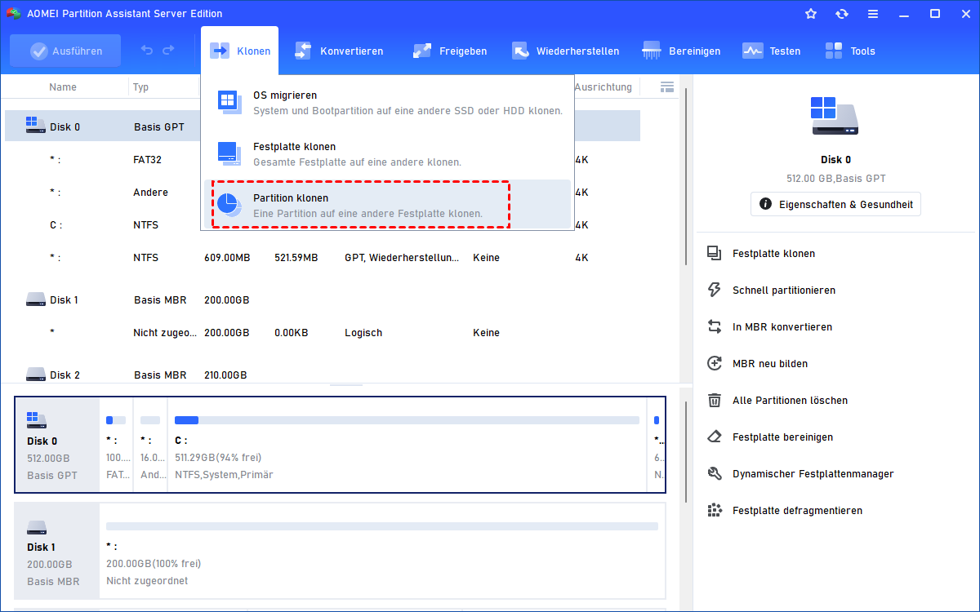
Task: Click the OS migrieren windows icon
Action: point(228,102)
